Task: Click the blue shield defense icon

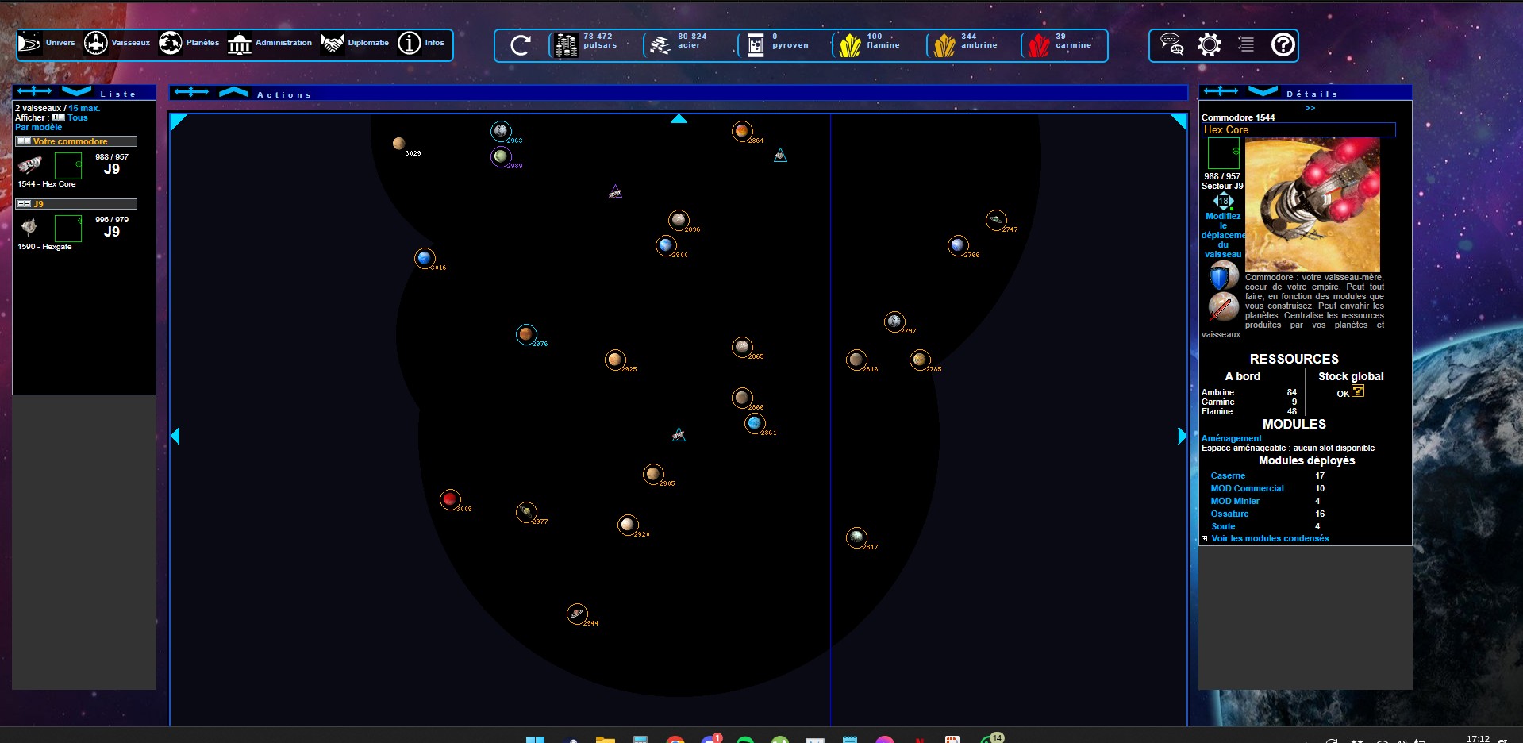Action: (1223, 275)
